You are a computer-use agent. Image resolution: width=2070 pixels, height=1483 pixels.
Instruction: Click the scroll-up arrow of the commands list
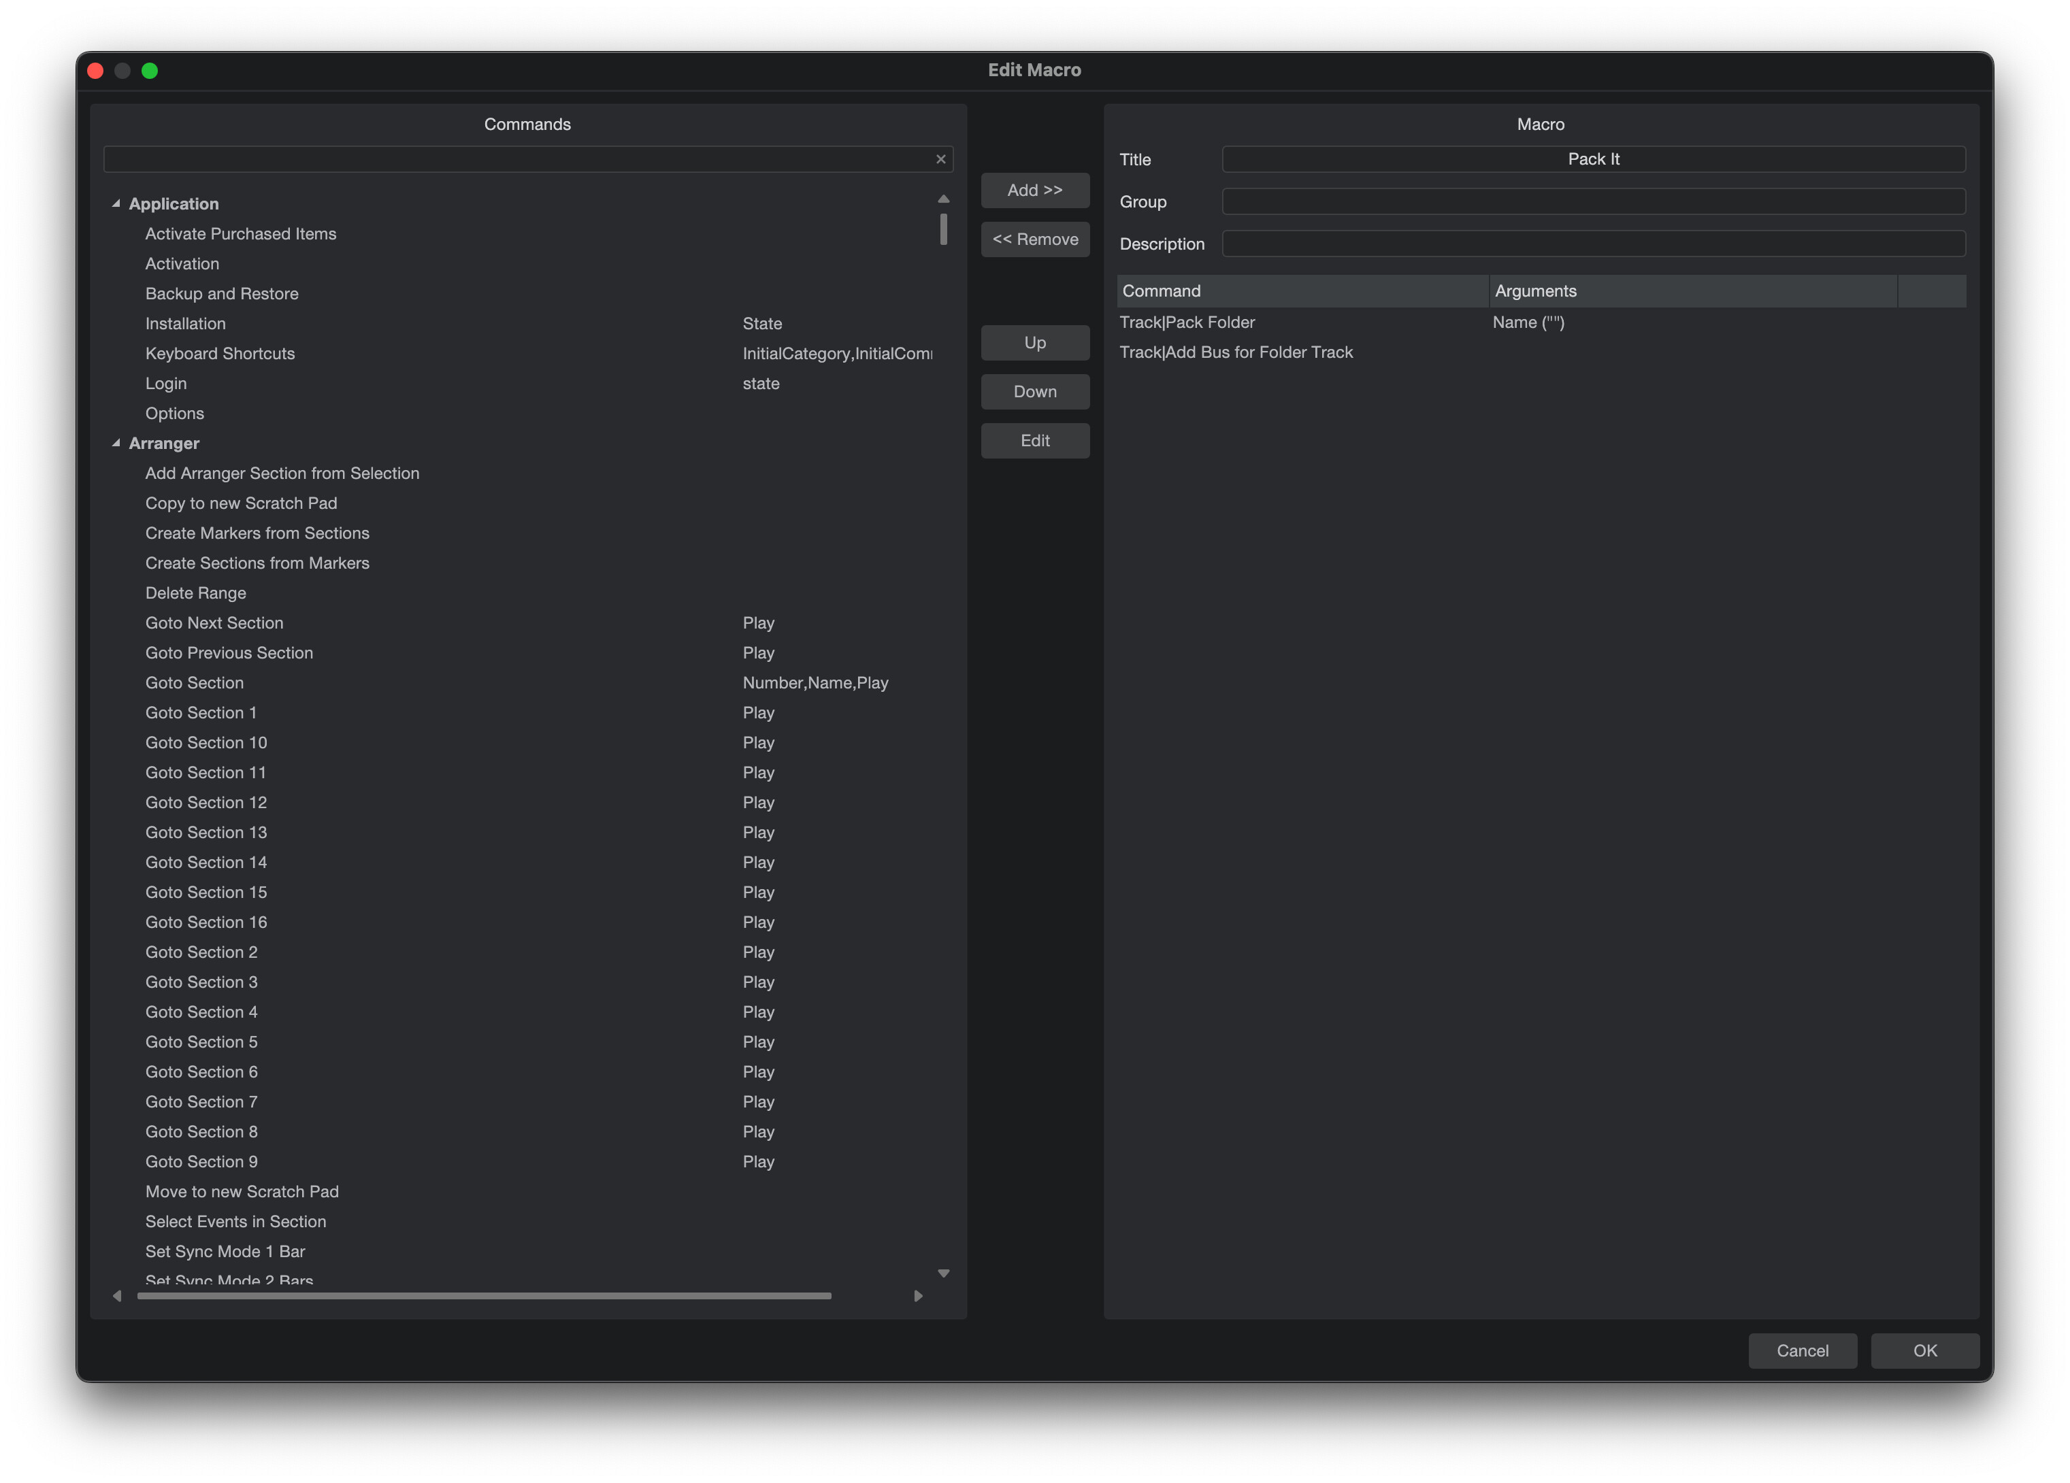pos(944,198)
